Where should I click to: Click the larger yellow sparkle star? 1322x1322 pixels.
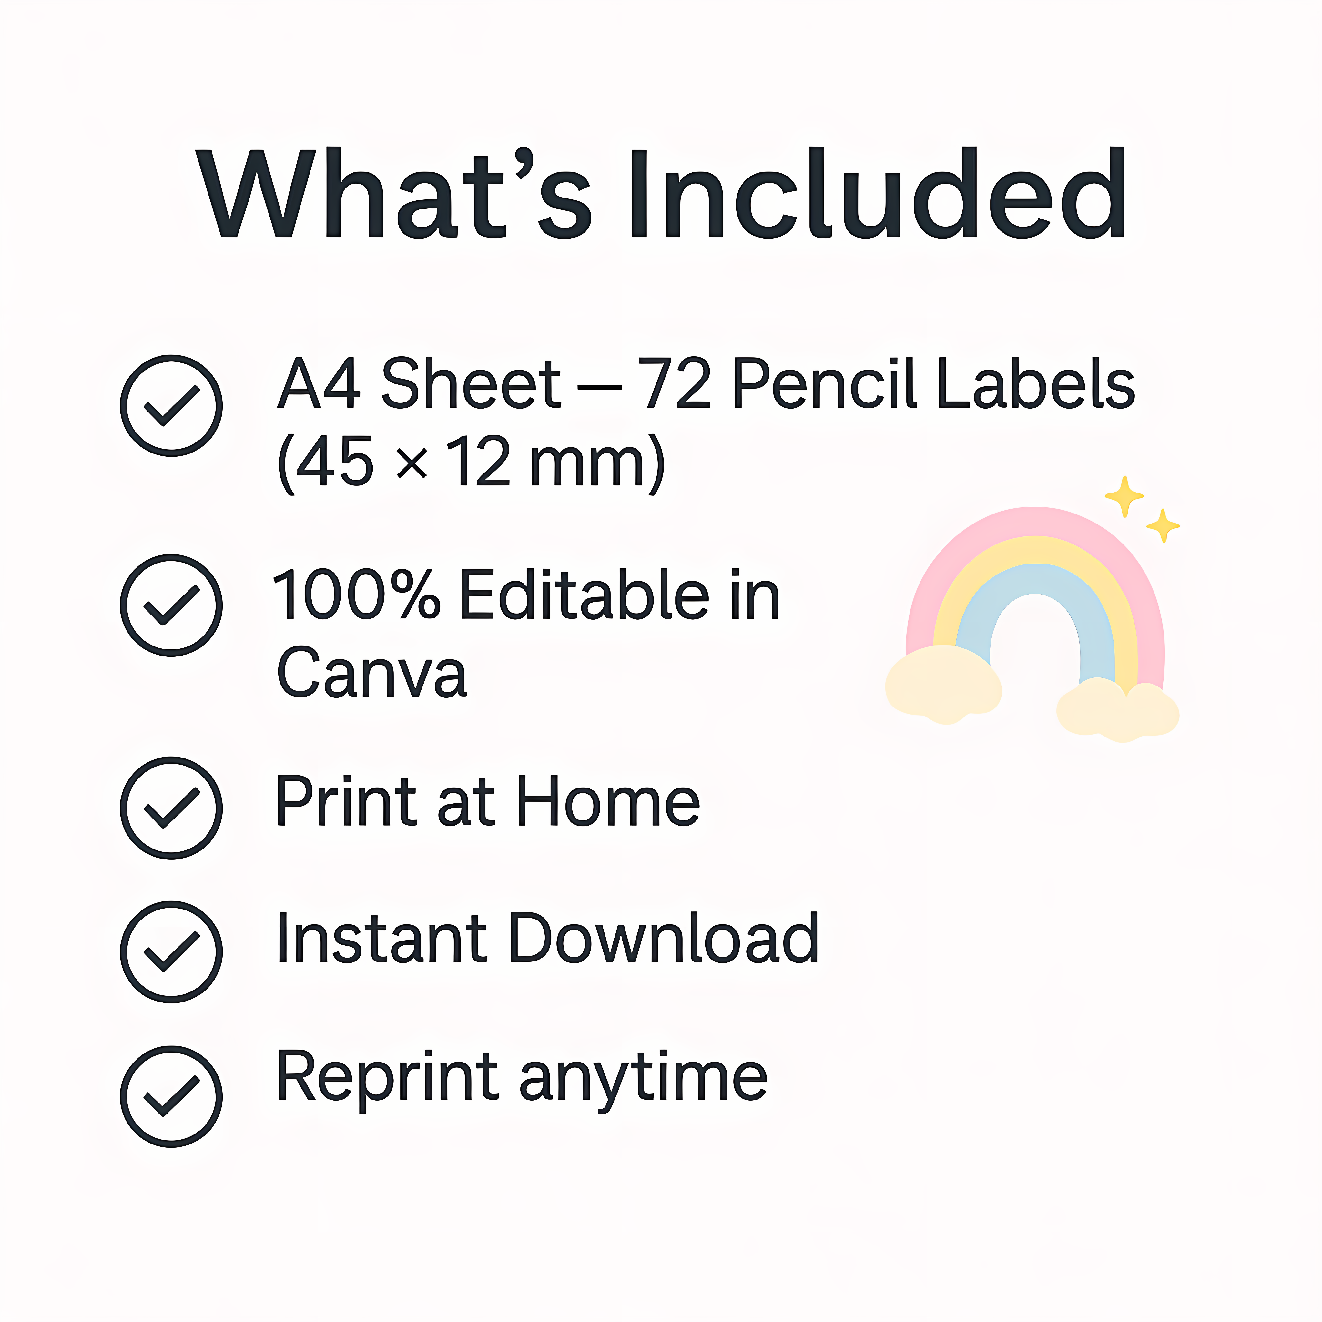click(x=1124, y=496)
